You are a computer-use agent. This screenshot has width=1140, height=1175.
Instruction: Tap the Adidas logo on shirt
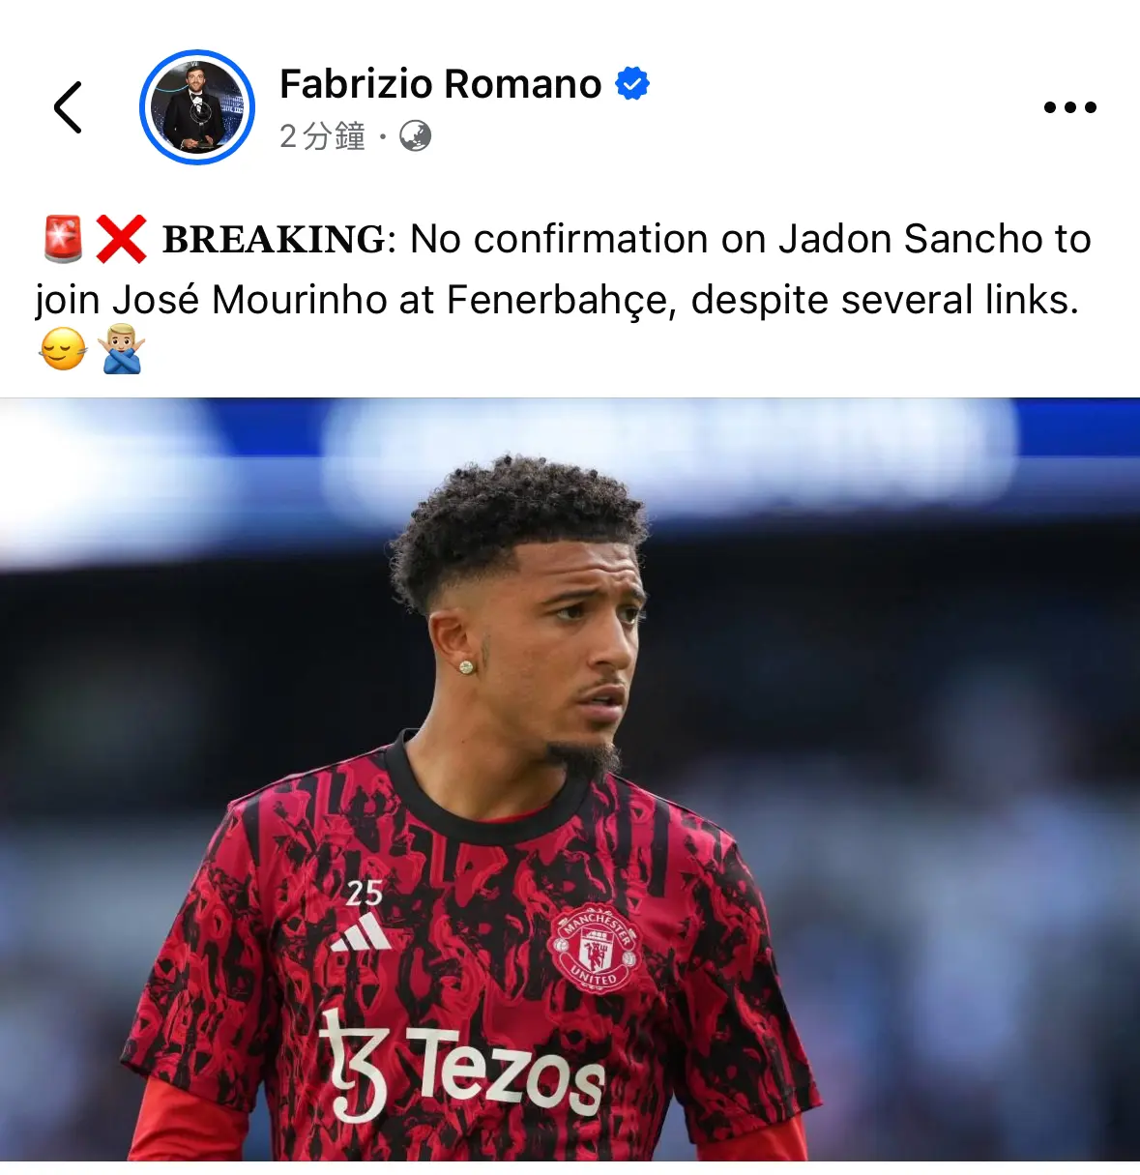coord(361,932)
